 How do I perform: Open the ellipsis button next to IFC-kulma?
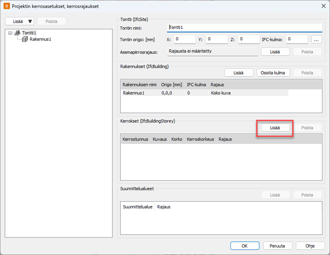coord(317,39)
